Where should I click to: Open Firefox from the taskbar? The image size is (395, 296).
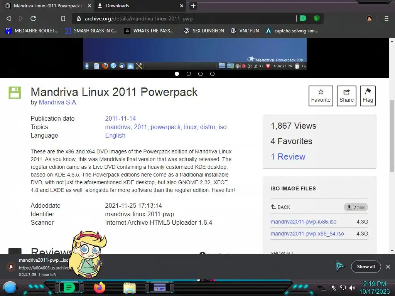pos(100,288)
